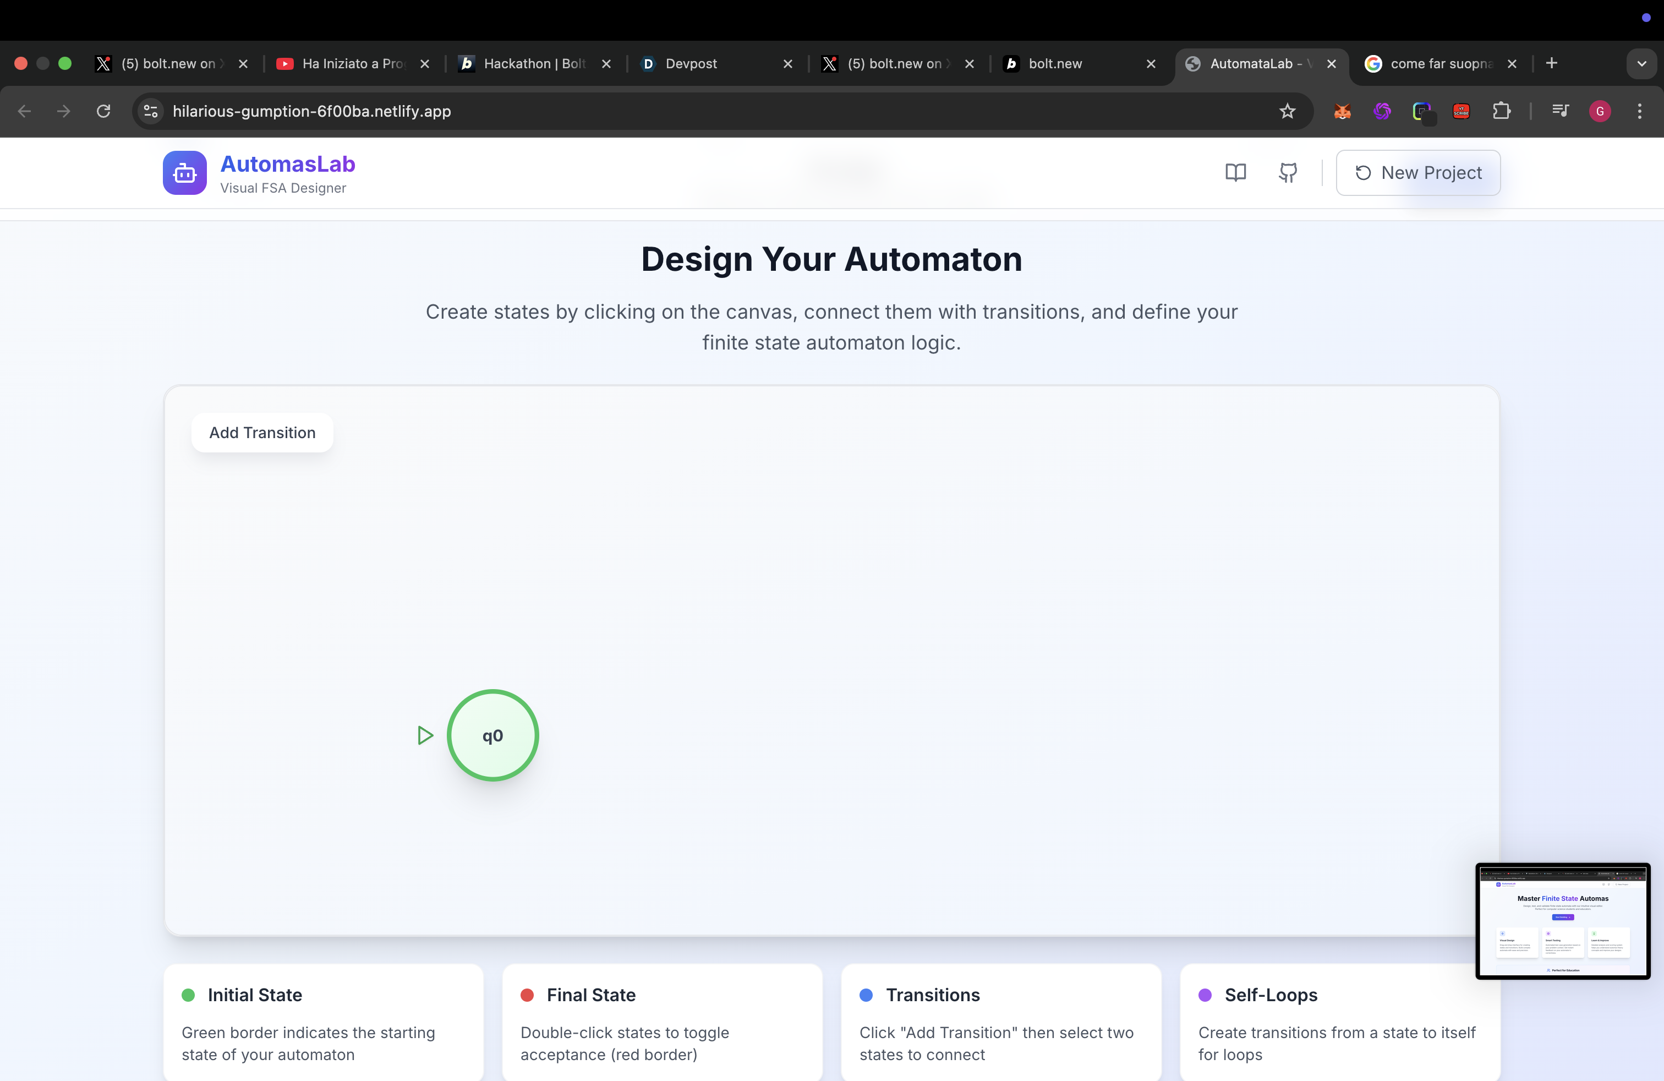Click the AutomasLab robot logo
The width and height of the screenshot is (1664, 1081).
pos(184,173)
